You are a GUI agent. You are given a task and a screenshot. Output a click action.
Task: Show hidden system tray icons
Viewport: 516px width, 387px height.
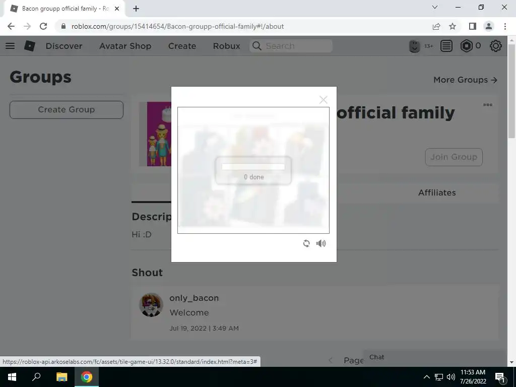click(x=426, y=377)
